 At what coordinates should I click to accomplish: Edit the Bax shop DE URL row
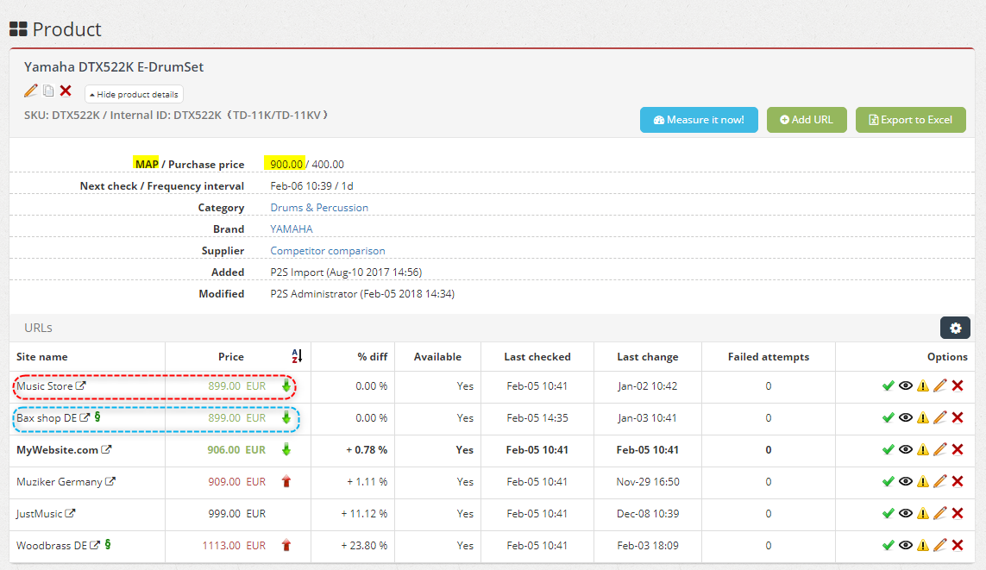pyautogui.click(x=940, y=418)
